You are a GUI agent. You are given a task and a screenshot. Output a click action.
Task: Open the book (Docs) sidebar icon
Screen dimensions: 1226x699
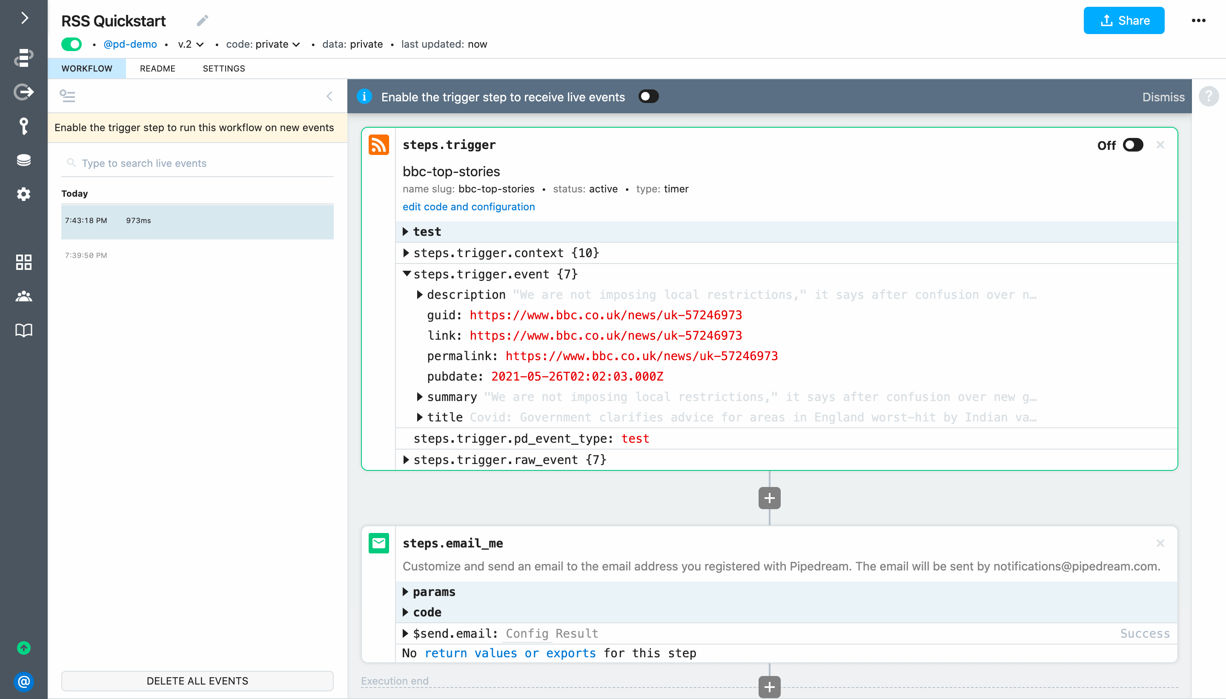pyautogui.click(x=23, y=330)
